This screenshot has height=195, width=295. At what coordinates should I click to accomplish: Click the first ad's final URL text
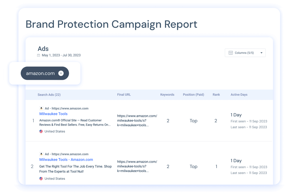137,120
